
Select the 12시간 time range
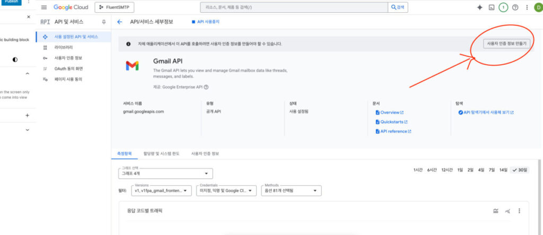coord(447,170)
